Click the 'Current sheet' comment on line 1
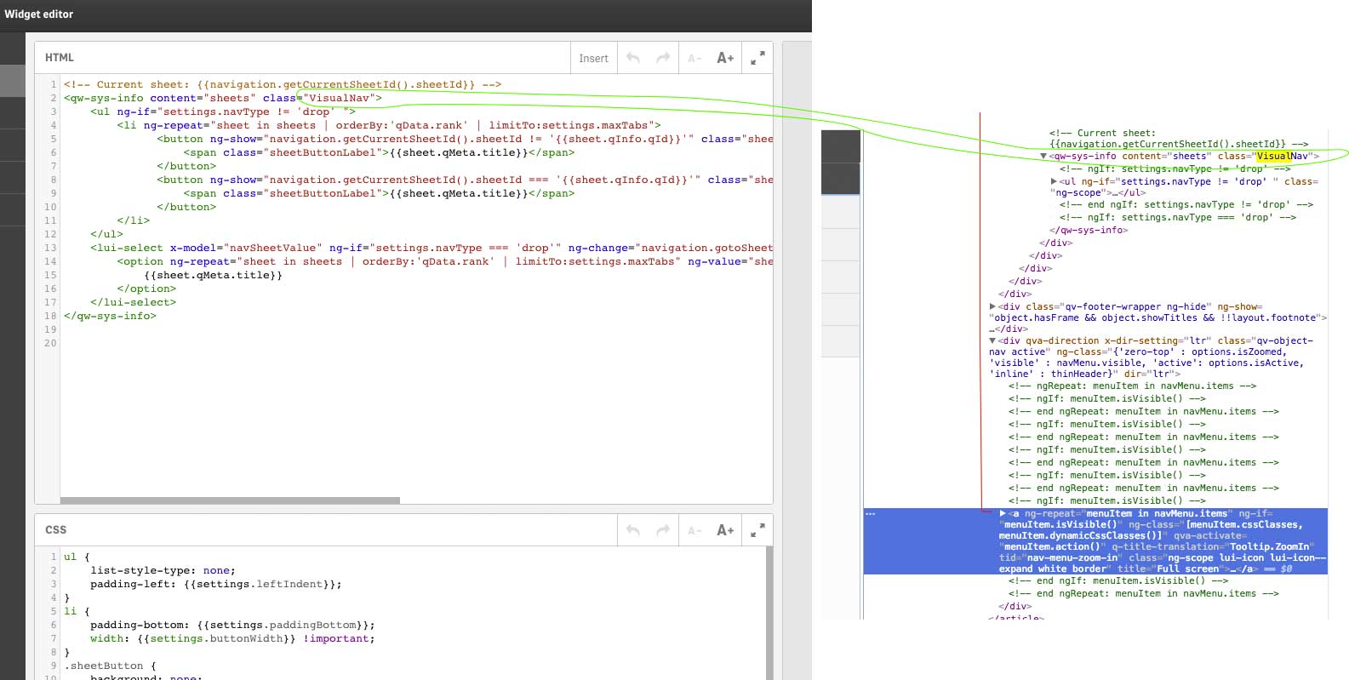The width and height of the screenshot is (1349, 680). click(x=283, y=84)
